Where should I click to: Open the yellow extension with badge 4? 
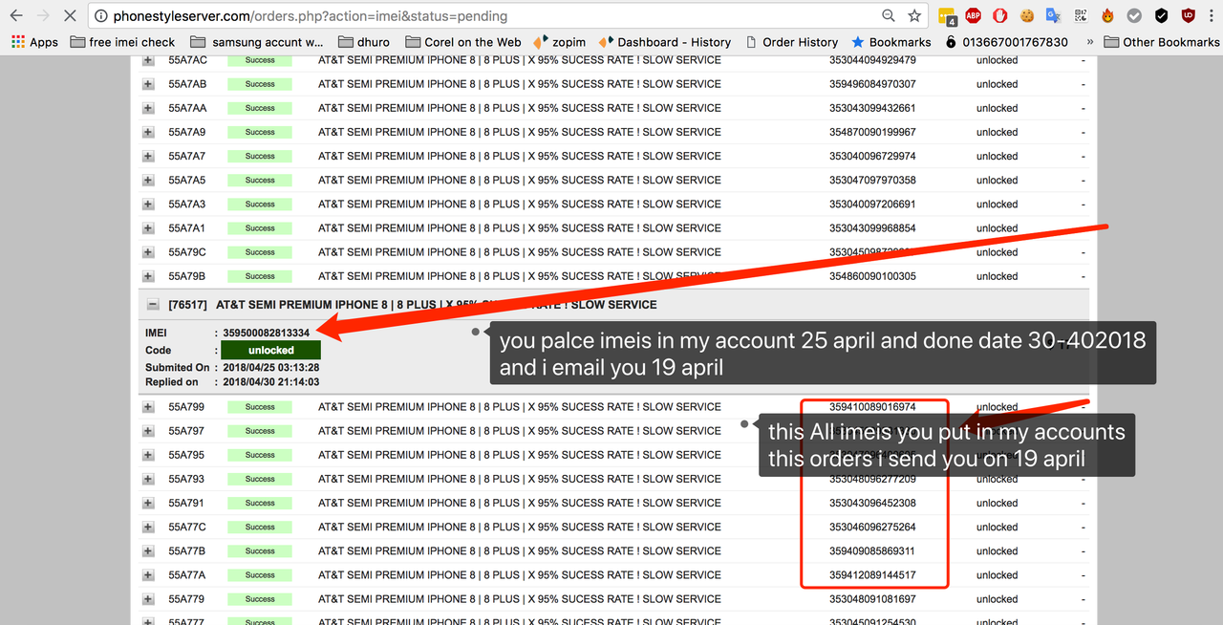pyautogui.click(x=947, y=16)
